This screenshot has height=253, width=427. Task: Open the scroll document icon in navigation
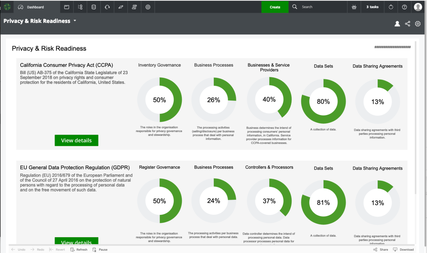(134, 7)
